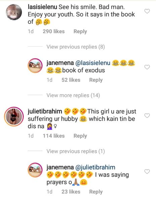Expand 'View previous replies (1)'
The image size is (156, 198).
tap(75, 151)
